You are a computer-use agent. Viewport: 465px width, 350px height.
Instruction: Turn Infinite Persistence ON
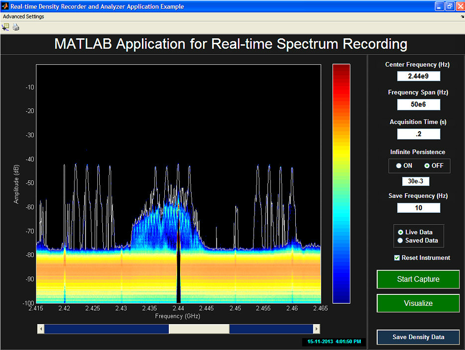[x=399, y=166]
